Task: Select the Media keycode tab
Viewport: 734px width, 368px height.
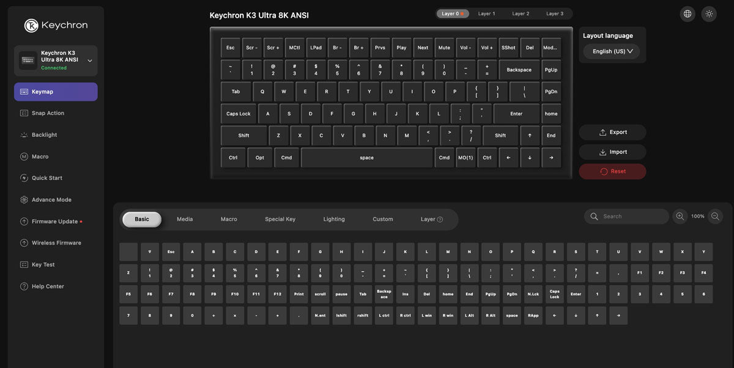Action: click(x=185, y=219)
